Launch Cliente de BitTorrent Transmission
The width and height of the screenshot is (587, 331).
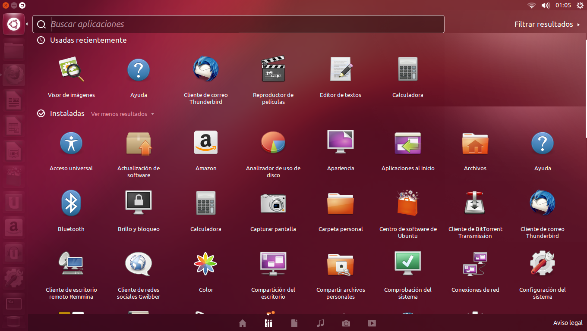(x=475, y=203)
